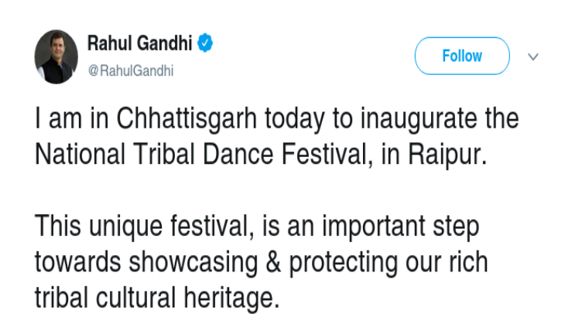This screenshot has width=565, height=324.
Task: Click the phrase tribal cultural heritage
Action: coord(157,298)
